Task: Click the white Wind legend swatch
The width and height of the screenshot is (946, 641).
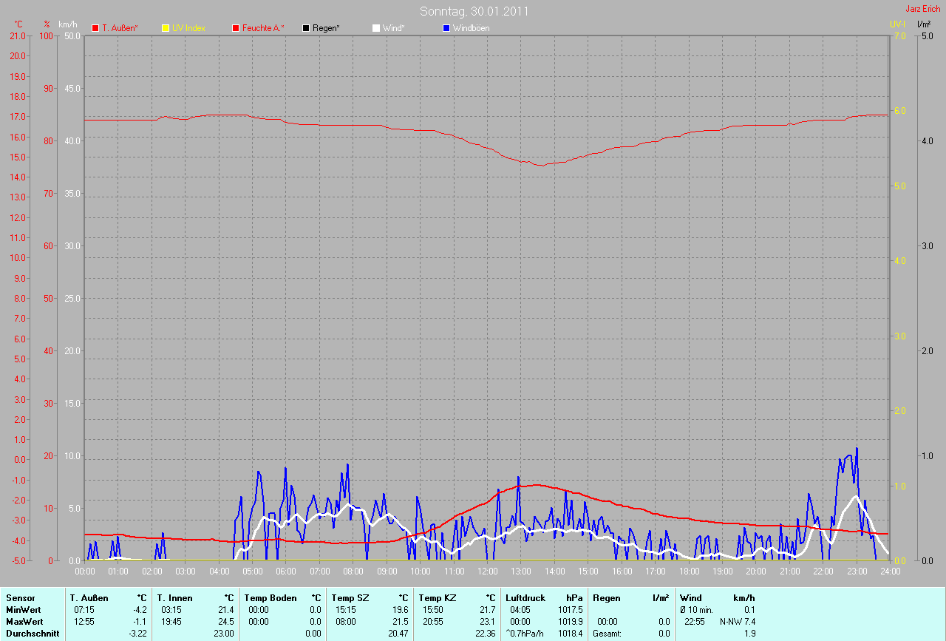Action: click(x=376, y=28)
